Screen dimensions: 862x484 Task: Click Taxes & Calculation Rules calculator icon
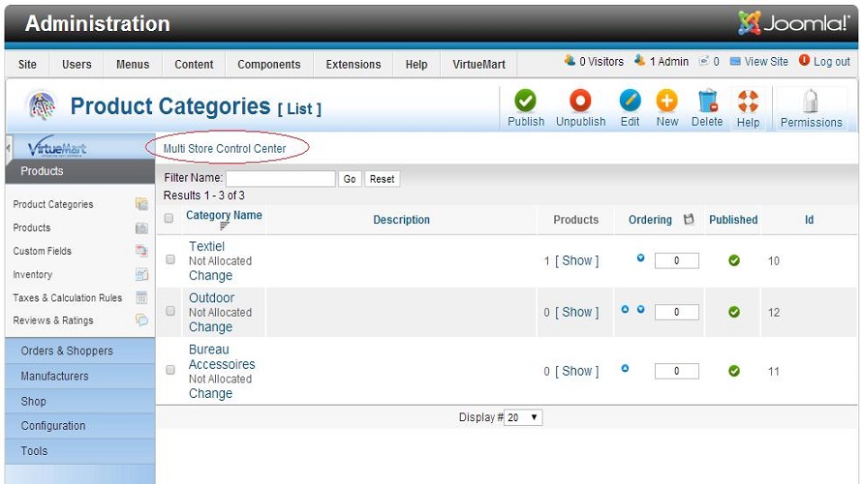point(141,298)
